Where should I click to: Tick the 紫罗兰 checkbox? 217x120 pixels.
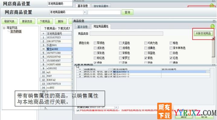[120, 58]
